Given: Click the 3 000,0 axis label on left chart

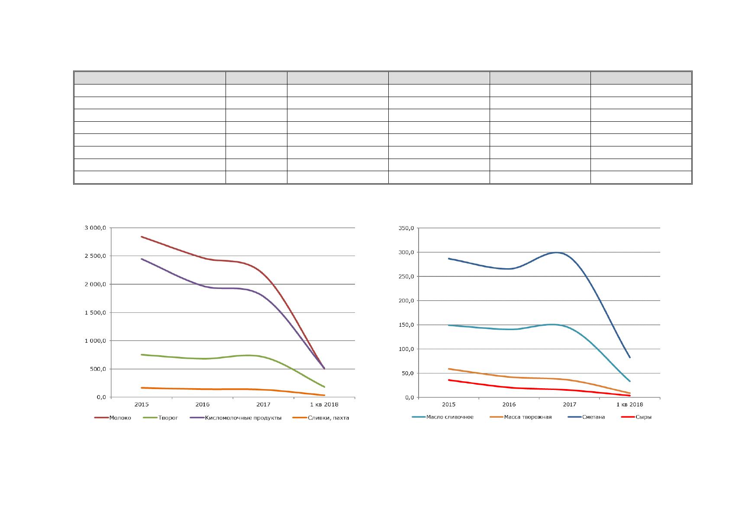Looking at the screenshot, I should click(94, 228).
